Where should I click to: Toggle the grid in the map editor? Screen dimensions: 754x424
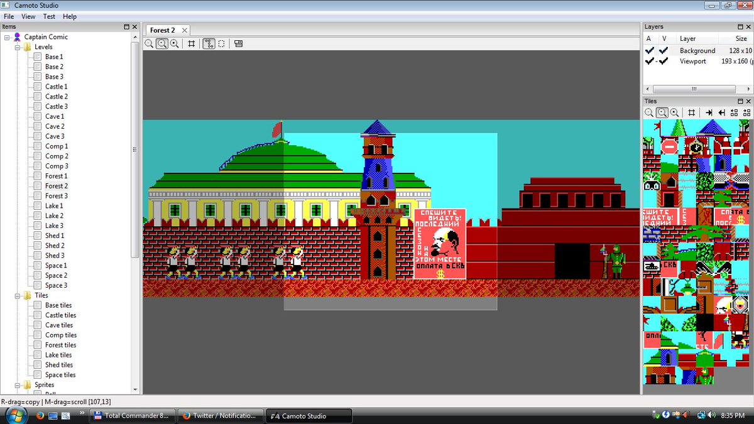pyautogui.click(x=192, y=43)
